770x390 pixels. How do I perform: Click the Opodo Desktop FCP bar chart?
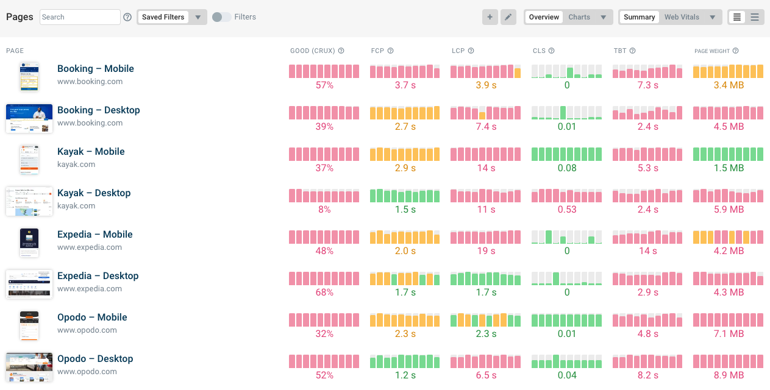tap(405, 361)
